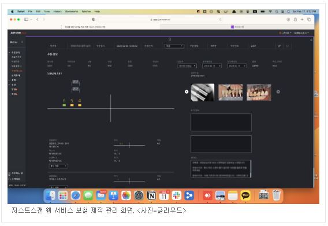
Task: Select the highlighted orange item in the sidebar menu
Action: point(17,71)
